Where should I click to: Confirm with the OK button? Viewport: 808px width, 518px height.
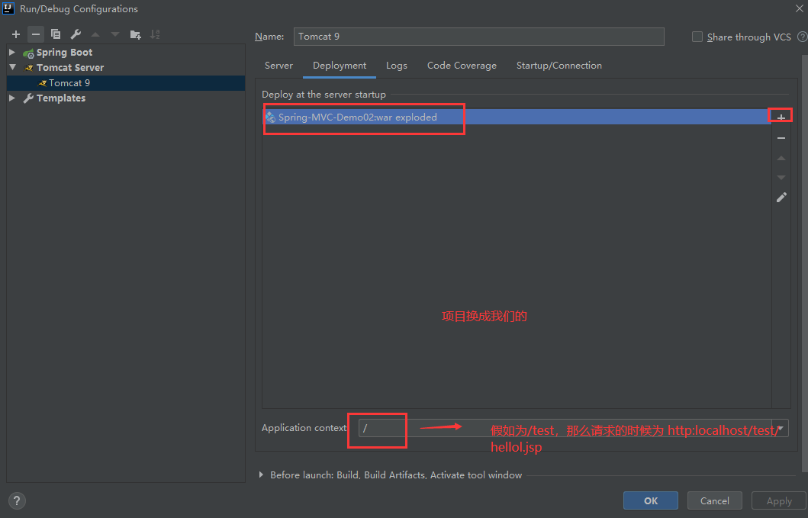(x=650, y=500)
